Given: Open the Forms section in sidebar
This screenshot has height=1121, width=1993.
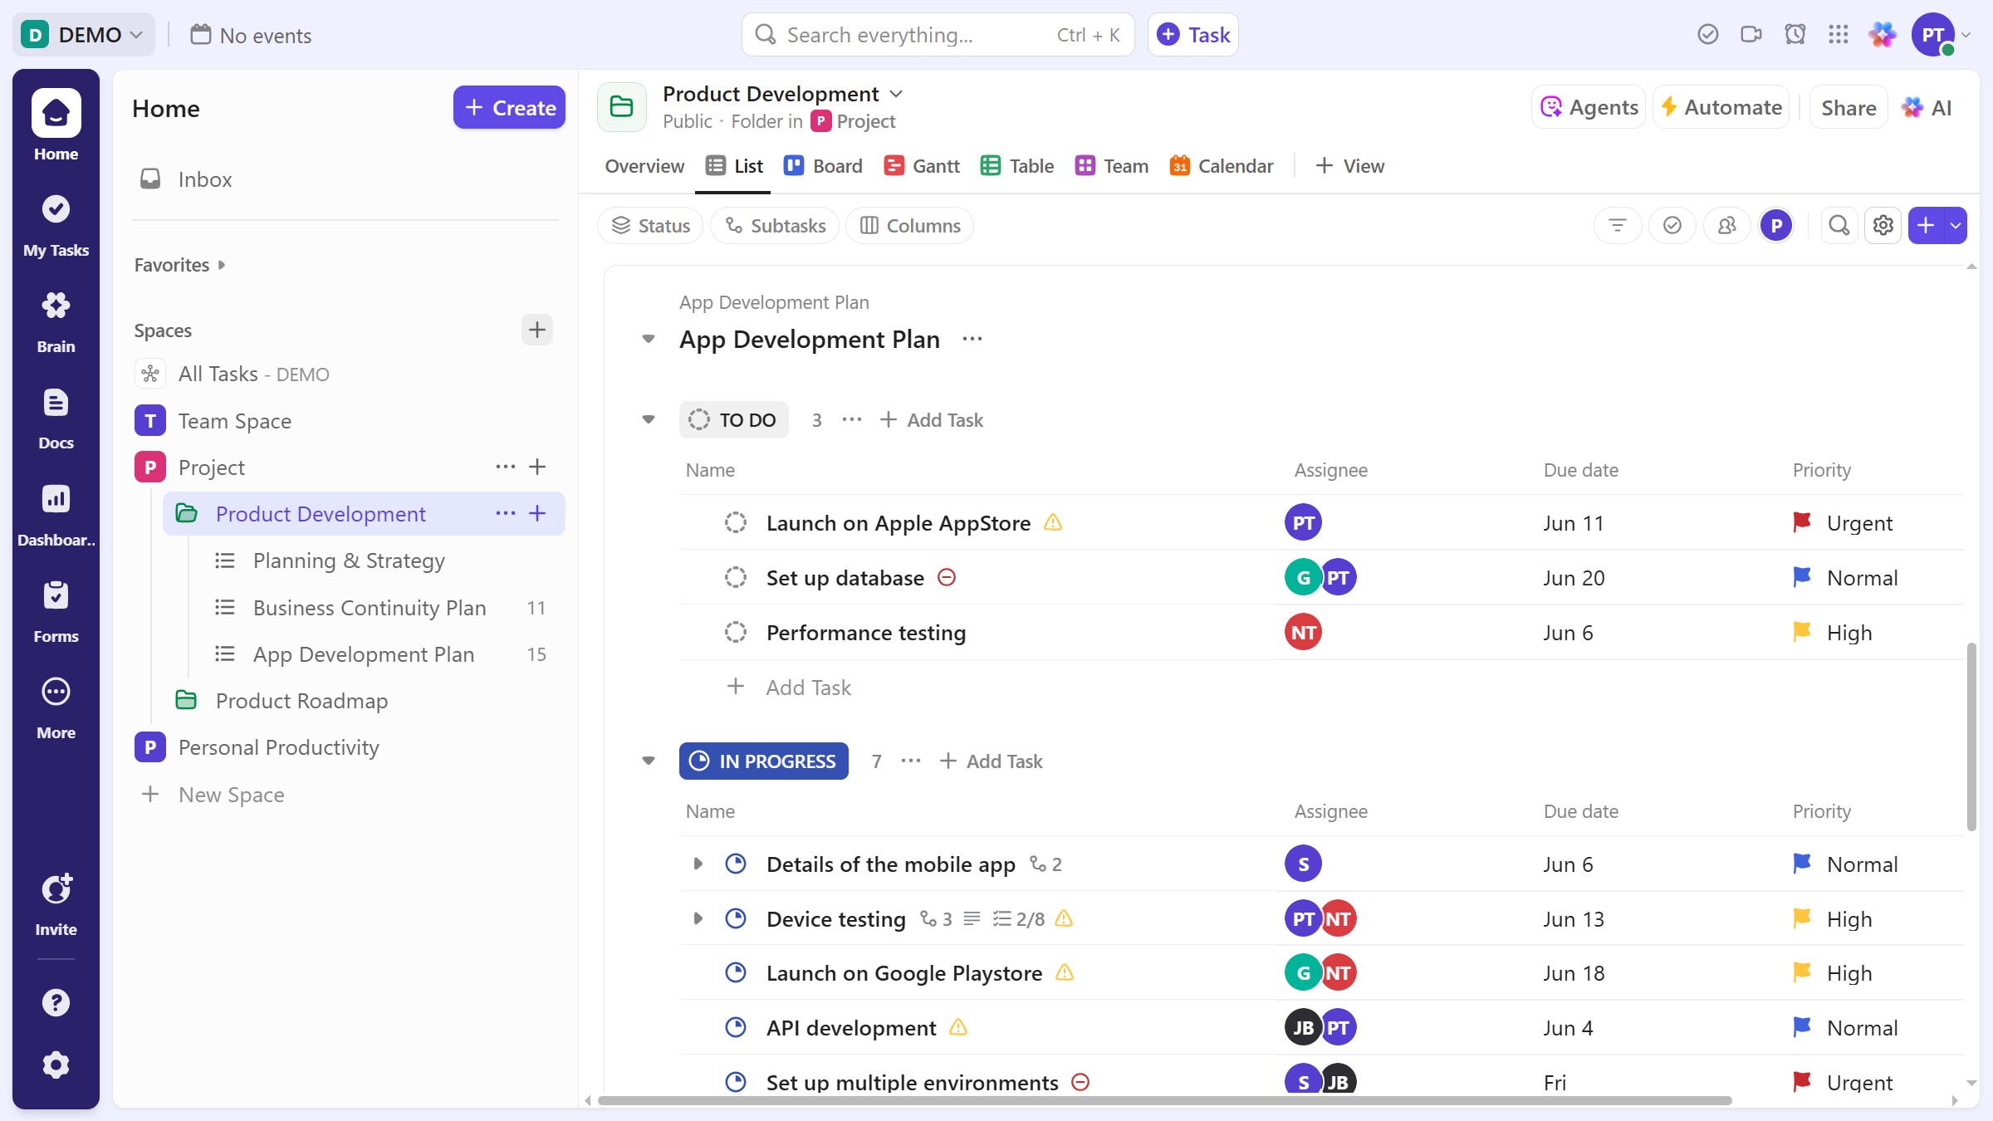Looking at the screenshot, I should tap(56, 611).
